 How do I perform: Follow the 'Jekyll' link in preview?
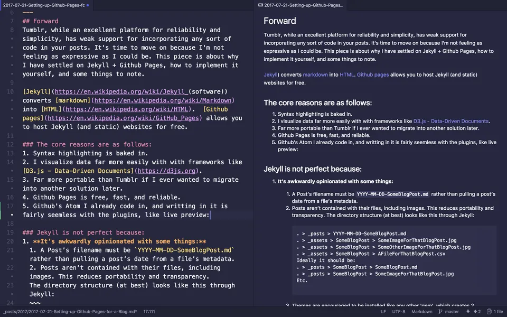coord(270,74)
